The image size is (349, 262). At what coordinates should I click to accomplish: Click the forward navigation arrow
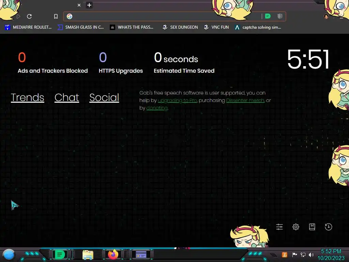(18, 16)
